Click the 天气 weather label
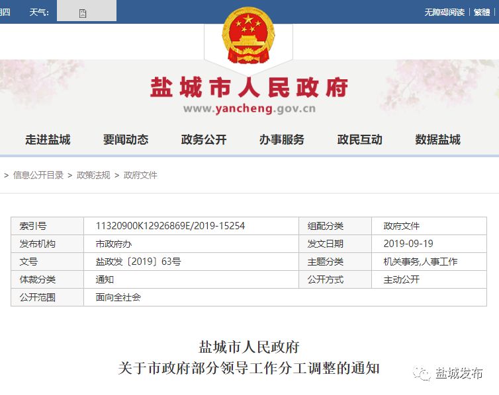This screenshot has width=499, height=395. click(39, 12)
